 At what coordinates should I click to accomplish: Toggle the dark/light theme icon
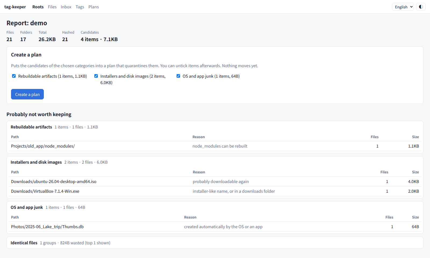pos(421,7)
